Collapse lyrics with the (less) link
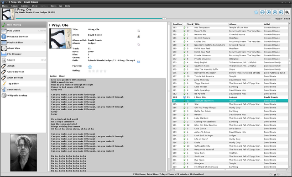This screenshot has width=292, height=177. coord(62,76)
